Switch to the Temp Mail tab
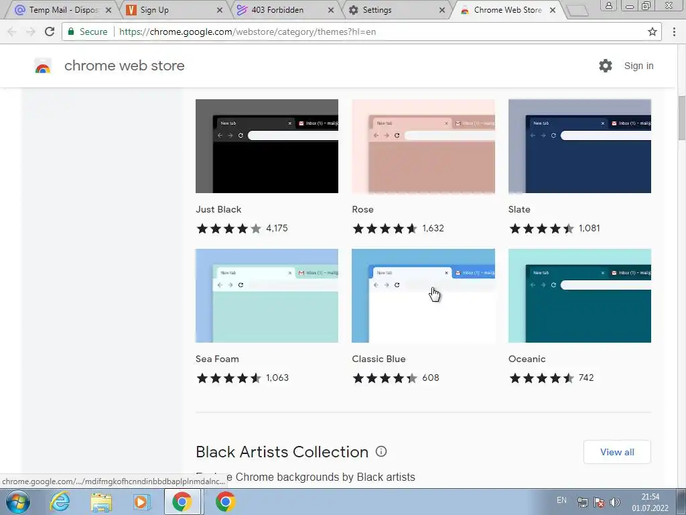Image resolution: width=686 pixels, height=515 pixels. click(x=62, y=9)
